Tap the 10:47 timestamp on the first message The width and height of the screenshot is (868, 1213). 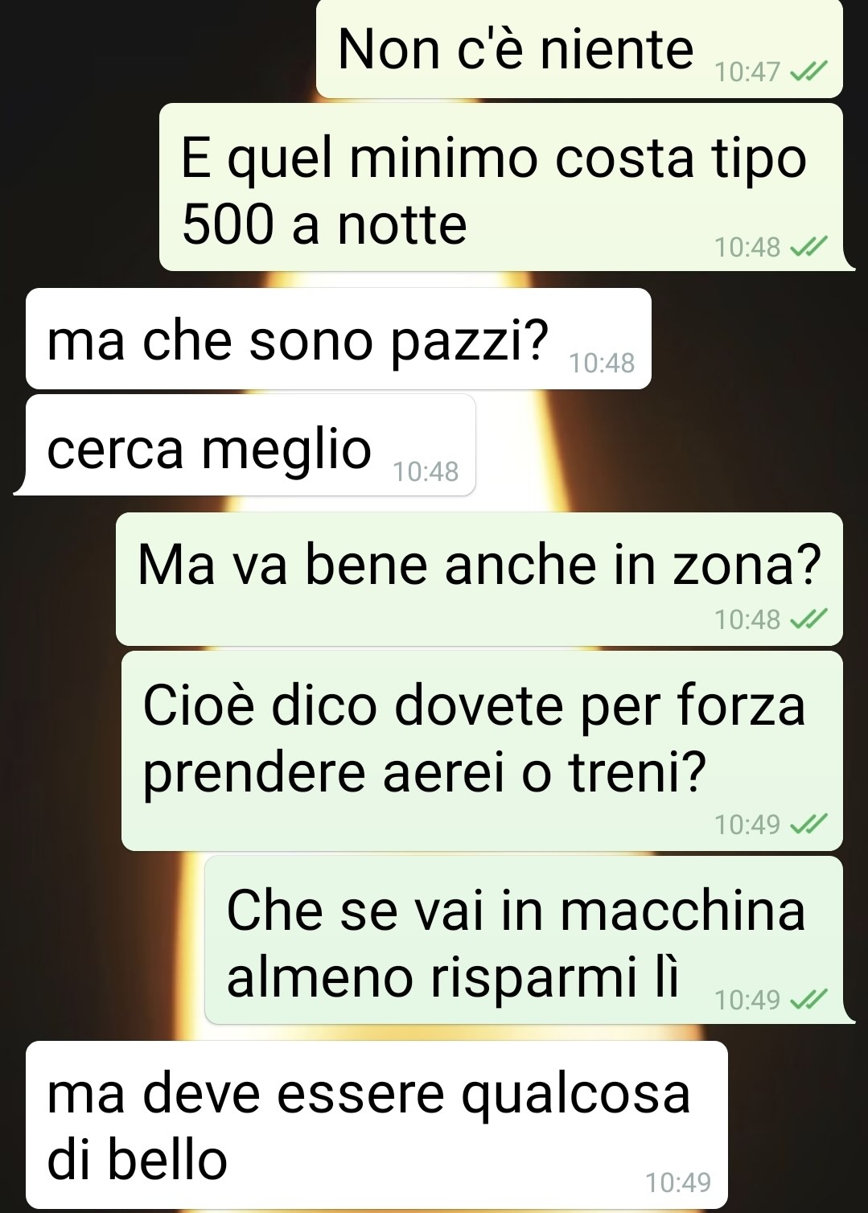pyautogui.click(x=747, y=72)
